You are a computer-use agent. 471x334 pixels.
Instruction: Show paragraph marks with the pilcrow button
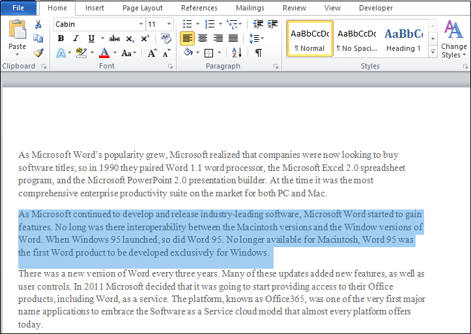[x=258, y=53]
